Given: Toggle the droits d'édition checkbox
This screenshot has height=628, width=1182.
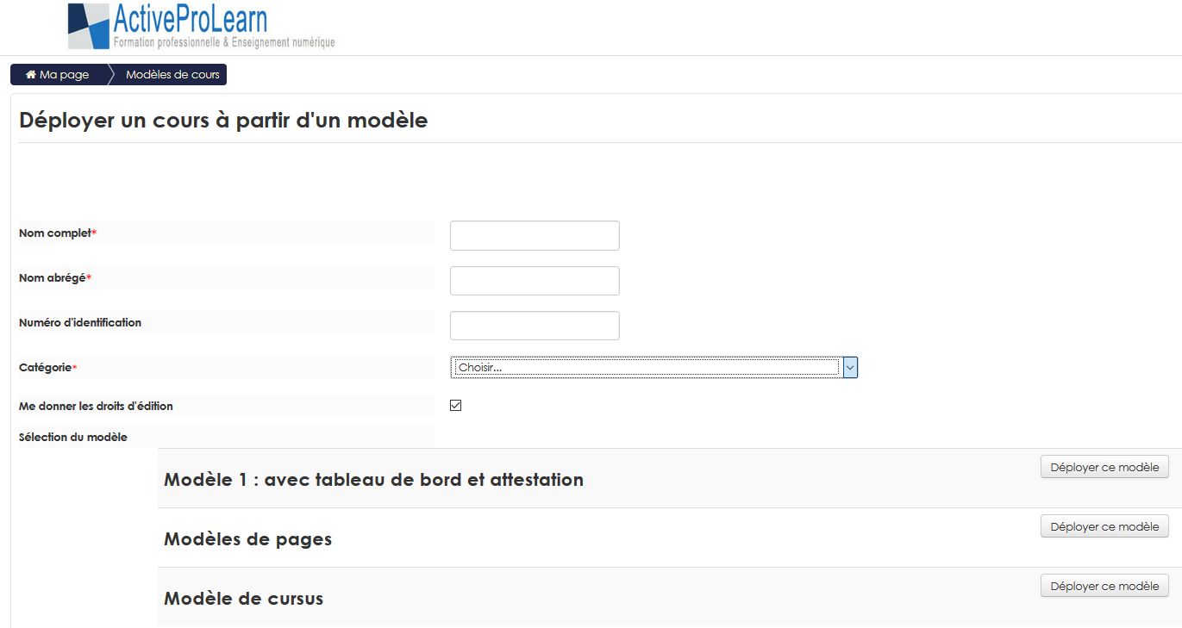Looking at the screenshot, I should pos(456,406).
